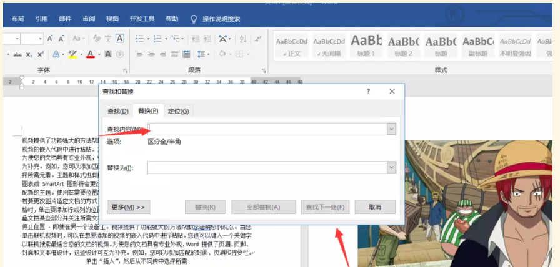Open the Asian layout text icon

pyautogui.click(x=224, y=39)
